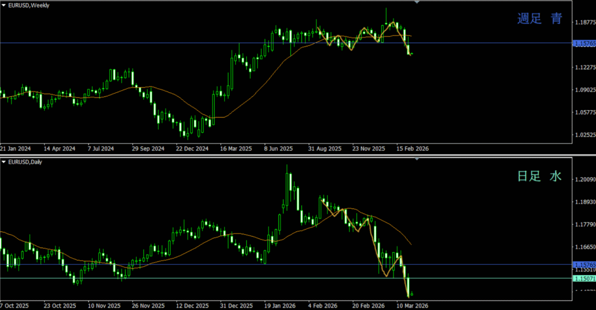This screenshot has width=596, height=310.
Task: Click the 16 Mar 2025 weekly date label
Action: pyautogui.click(x=235, y=149)
